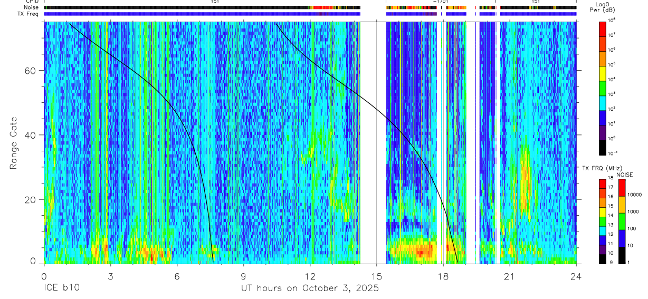Pick the black 9 MHz TX FRQ swatch
Image resolution: width=648 pixels, height=299 pixels.
pyautogui.click(x=602, y=258)
